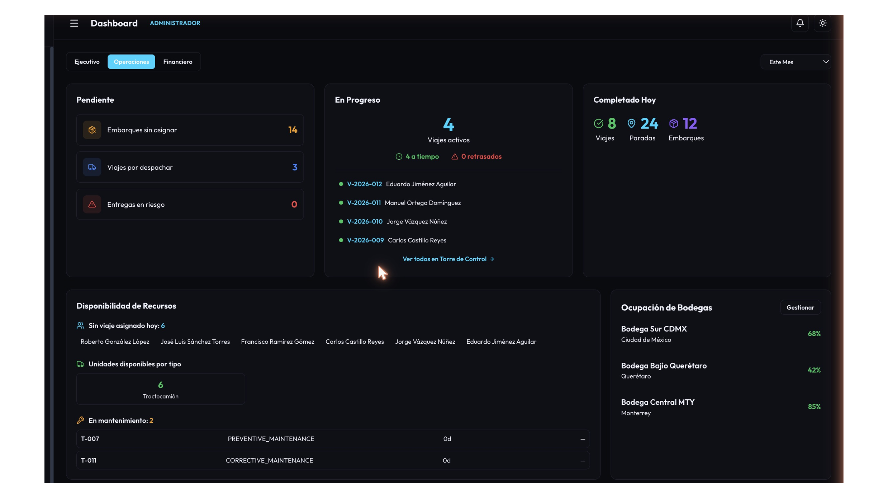Select the T-011 maintenance row

click(x=333, y=460)
